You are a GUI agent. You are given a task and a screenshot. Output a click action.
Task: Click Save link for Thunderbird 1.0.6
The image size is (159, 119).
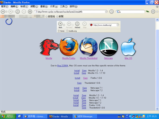(x=79, y=83)
